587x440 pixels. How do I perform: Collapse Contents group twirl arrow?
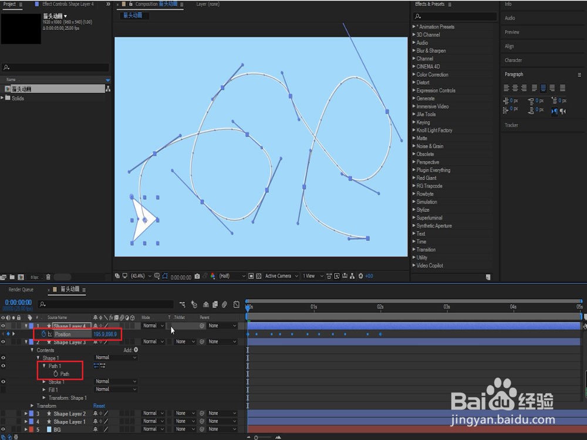[32, 350]
